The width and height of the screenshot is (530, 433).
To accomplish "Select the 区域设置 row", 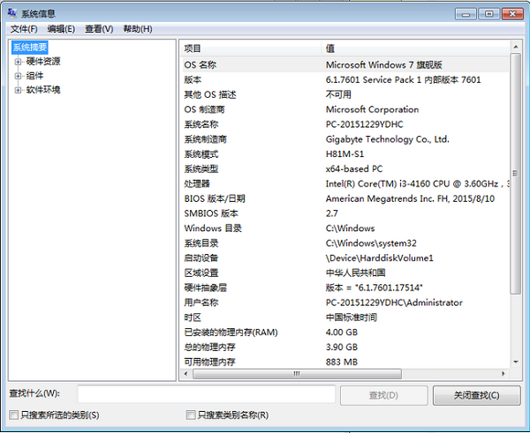I will click(345, 272).
